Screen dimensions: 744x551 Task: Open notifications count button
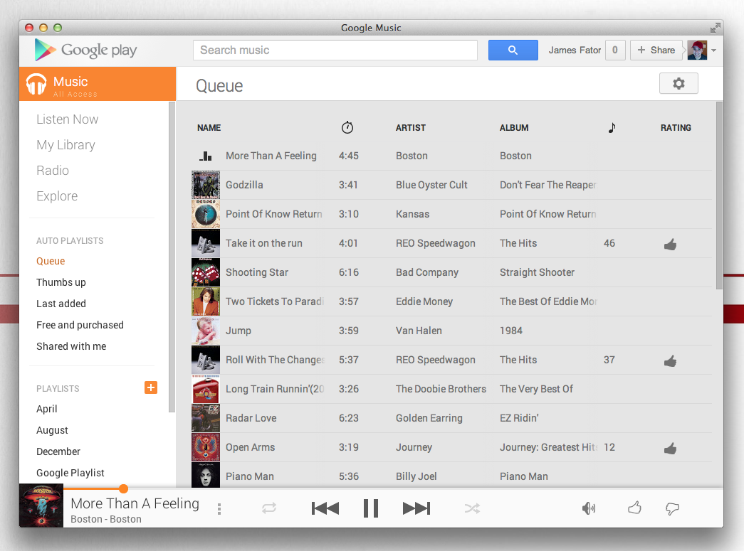point(615,50)
